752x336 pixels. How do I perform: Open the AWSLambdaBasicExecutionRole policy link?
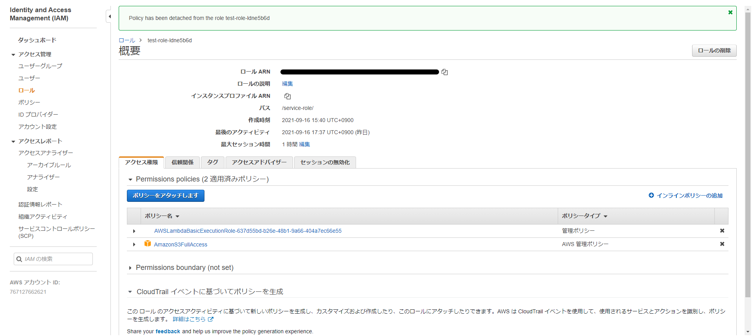click(248, 231)
